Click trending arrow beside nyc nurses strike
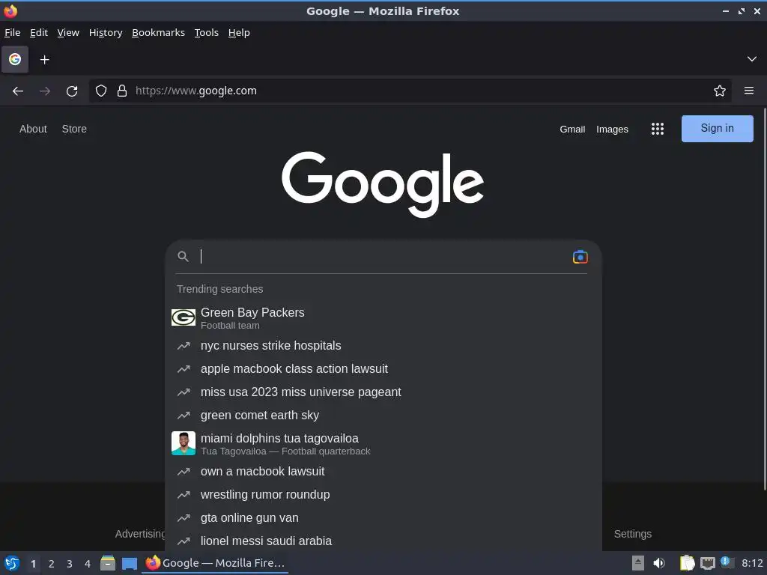767x575 pixels. point(184,346)
